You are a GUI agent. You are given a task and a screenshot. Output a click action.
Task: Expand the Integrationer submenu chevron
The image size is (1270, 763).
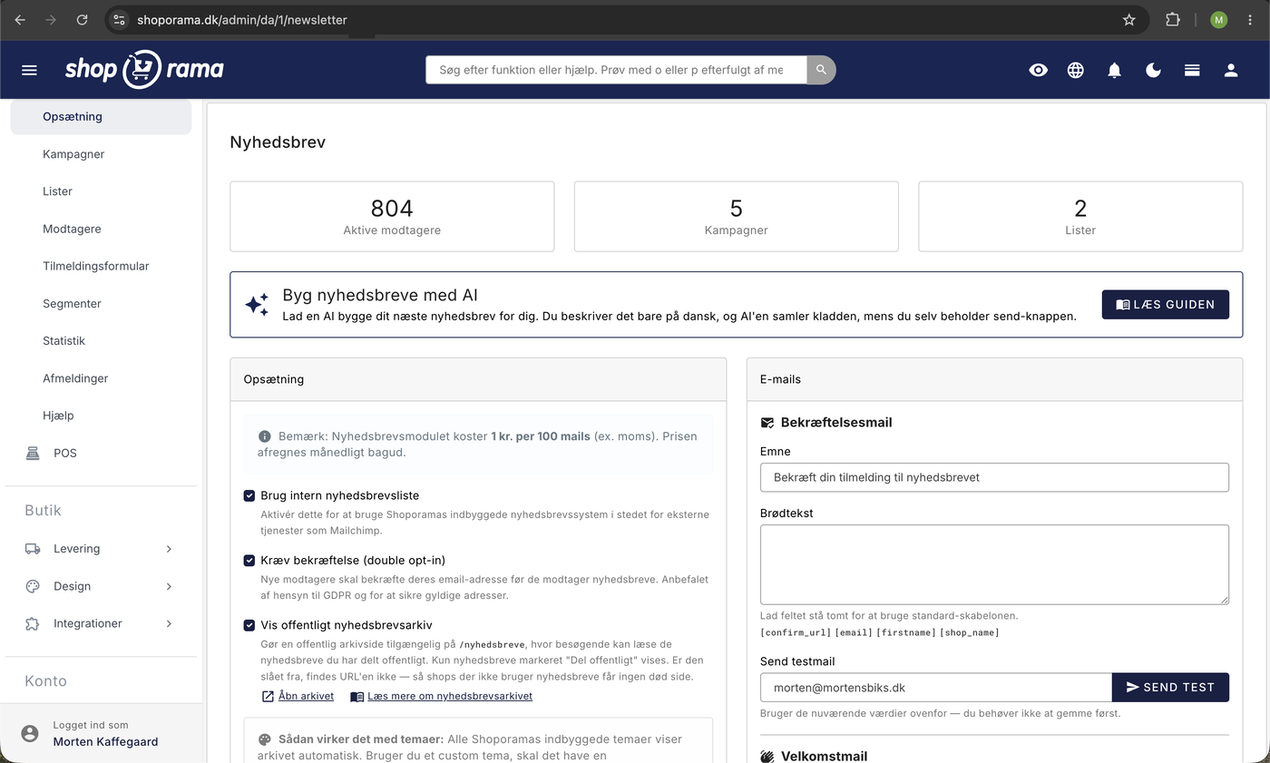point(169,623)
